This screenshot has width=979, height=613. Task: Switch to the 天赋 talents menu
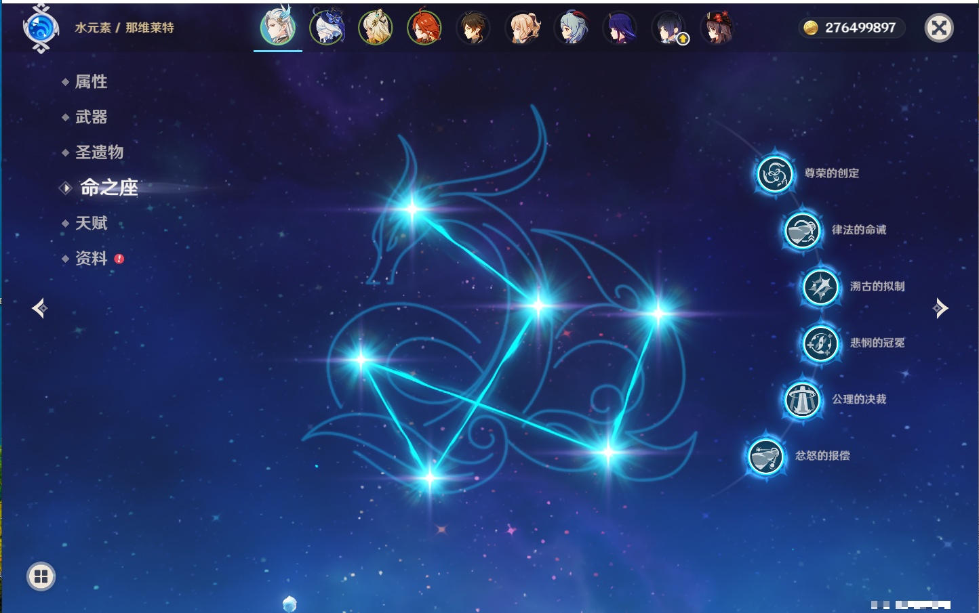click(91, 224)
